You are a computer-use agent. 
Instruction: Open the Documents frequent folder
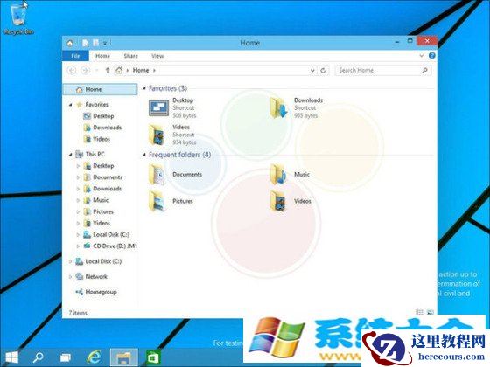coord(176,175)
